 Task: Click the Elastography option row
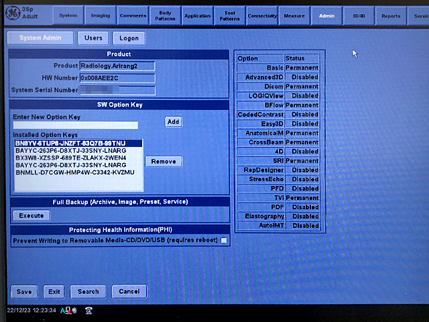278,216
